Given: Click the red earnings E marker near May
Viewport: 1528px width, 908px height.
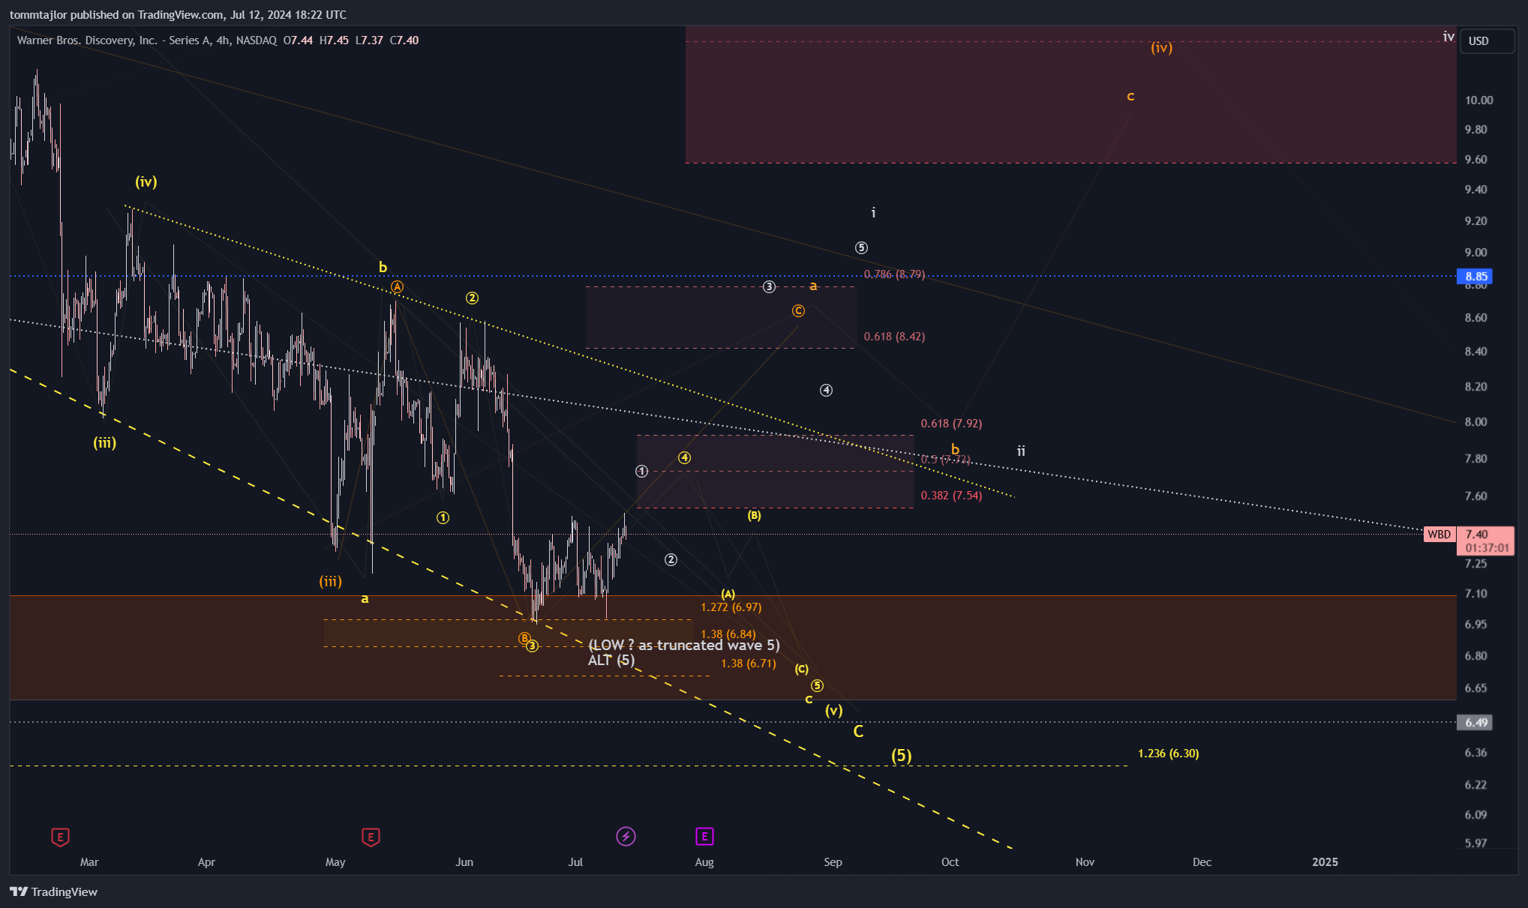Looking at the screenshot, I should pos(371,837).
